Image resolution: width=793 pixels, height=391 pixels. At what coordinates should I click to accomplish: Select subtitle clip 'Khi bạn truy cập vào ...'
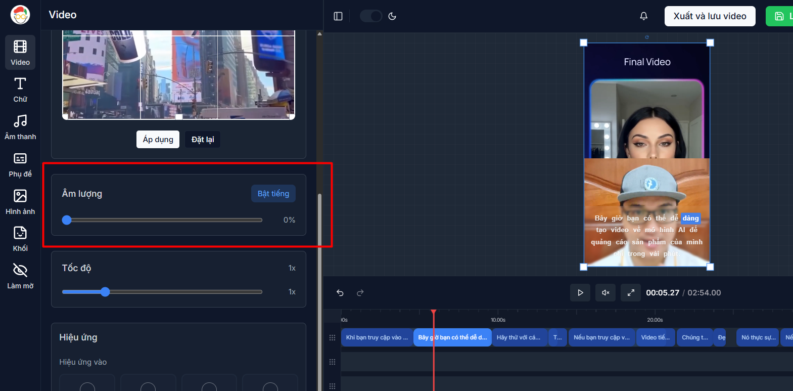(377, 337)
